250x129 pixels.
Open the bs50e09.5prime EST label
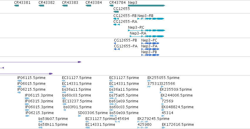(x=124, y=113)
